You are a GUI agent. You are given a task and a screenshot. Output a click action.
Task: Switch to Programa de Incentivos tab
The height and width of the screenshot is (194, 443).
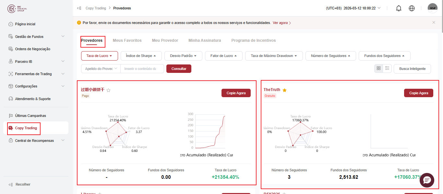(254, 40)
